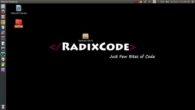This screenshot has height=110, width=195.
Task: Open the text editor launcher icon
Action: click(x=3, y=44)
